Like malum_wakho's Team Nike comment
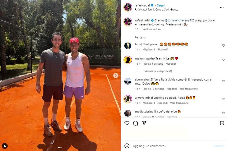 (x=223, y=60)
